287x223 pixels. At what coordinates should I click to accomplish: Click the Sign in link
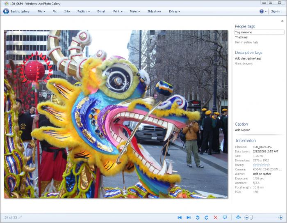point(276,11)
